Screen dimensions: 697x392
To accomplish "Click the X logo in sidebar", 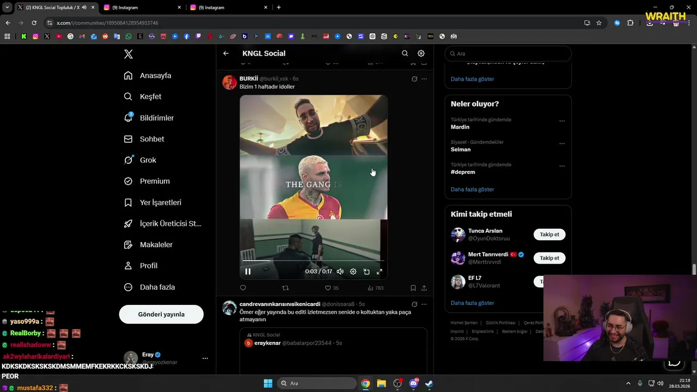I will (129, 54).
